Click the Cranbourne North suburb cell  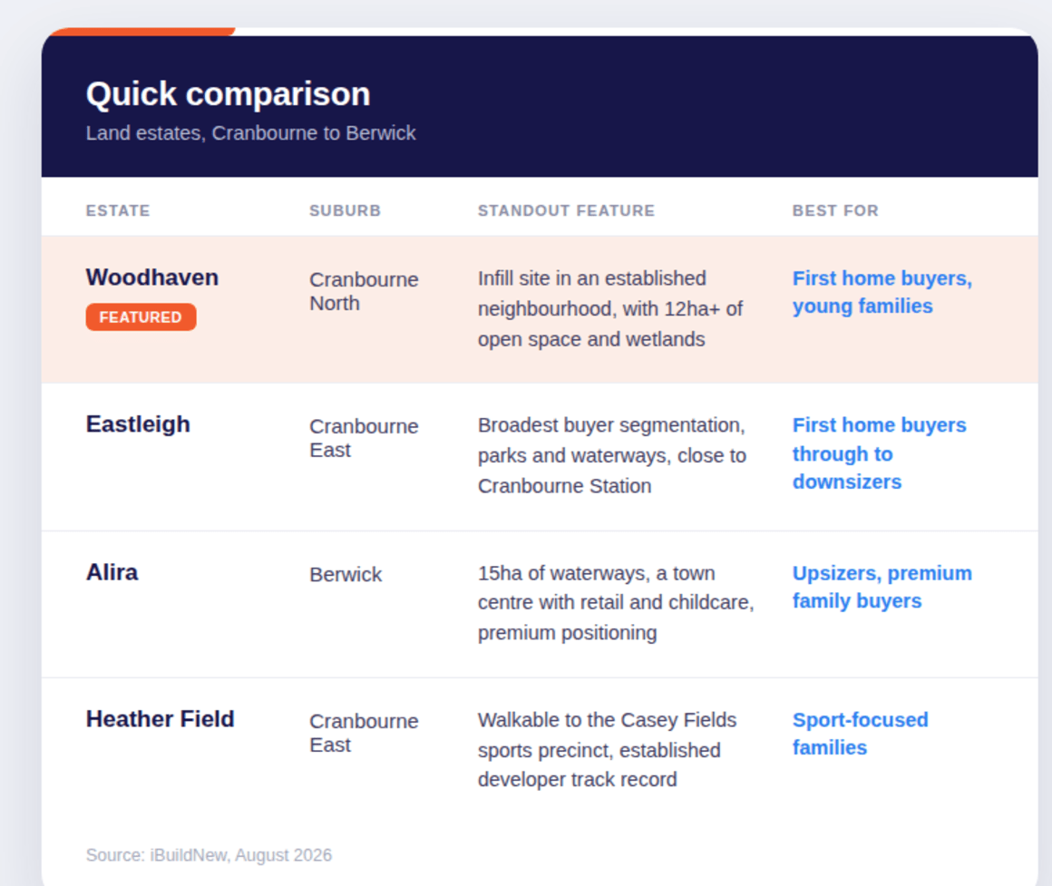[364, 291]
